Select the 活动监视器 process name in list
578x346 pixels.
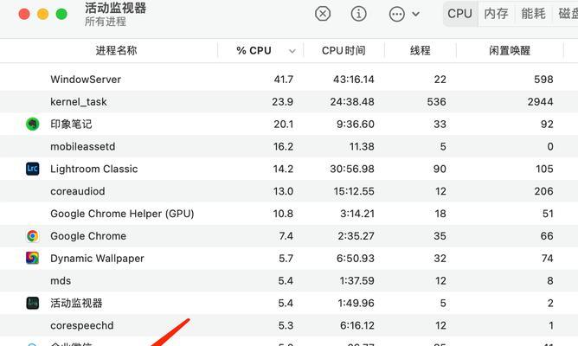point(76,304)
